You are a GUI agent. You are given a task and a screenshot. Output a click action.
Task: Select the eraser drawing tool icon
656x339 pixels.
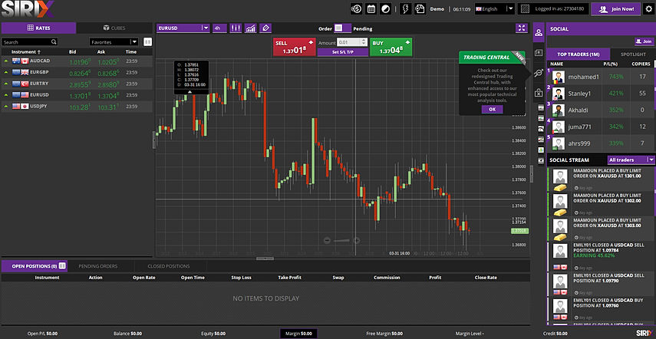265,28
